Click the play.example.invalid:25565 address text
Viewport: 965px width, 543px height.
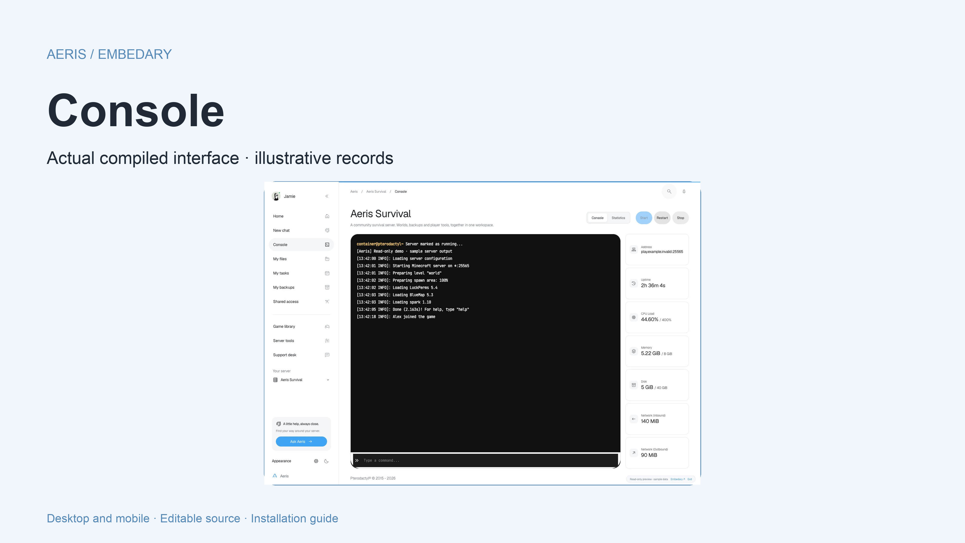[x=662, y=252]
